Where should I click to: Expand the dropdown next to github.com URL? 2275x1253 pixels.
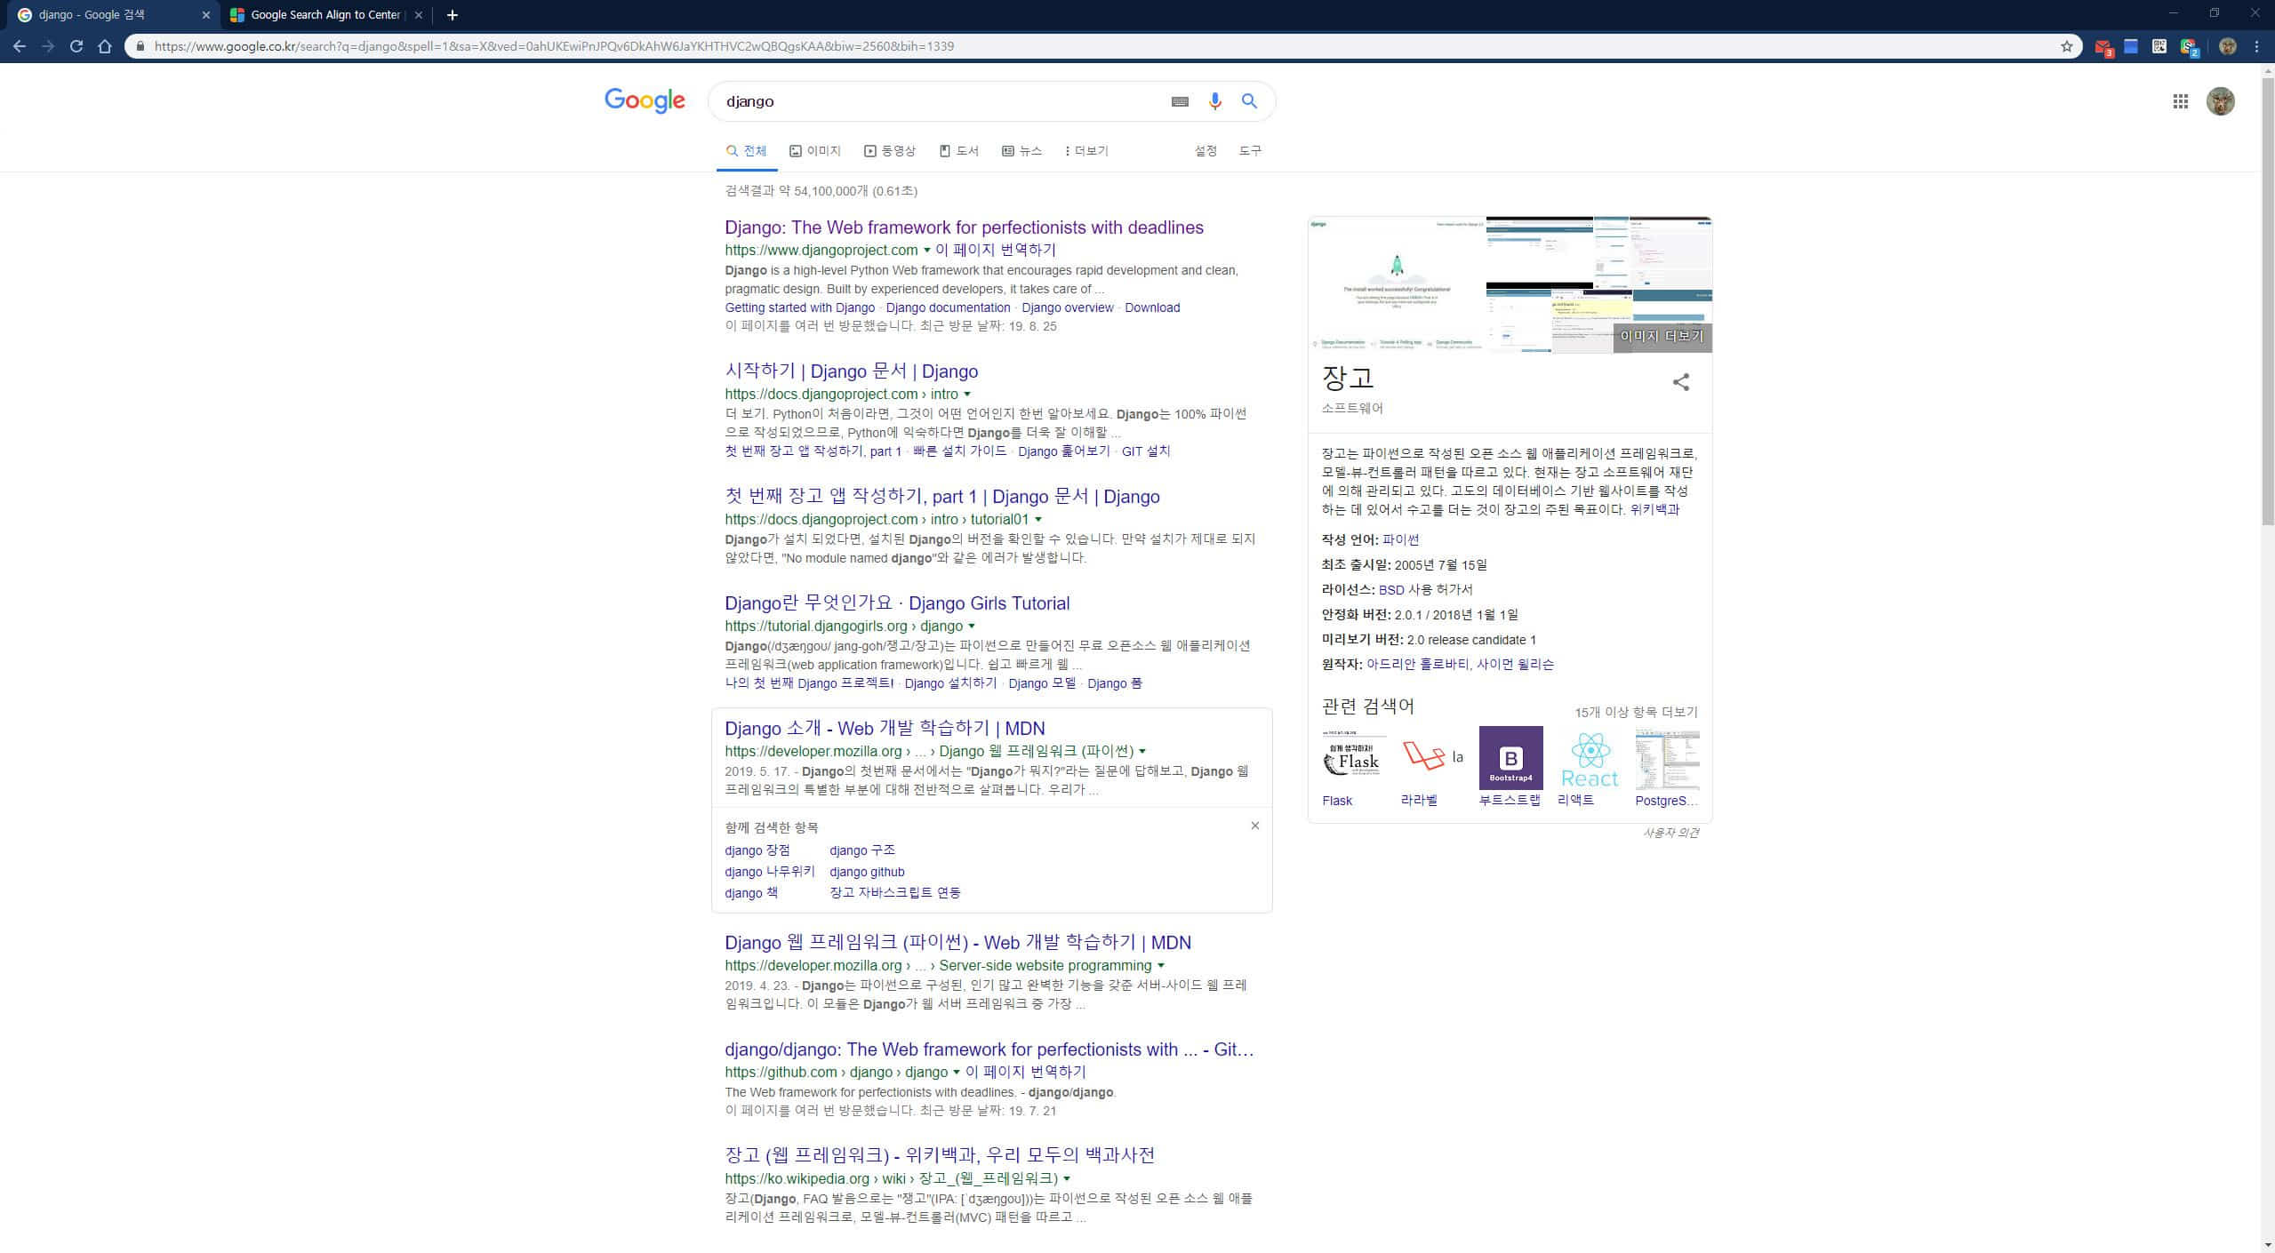pyautogui.click(x=954, y=1072)
